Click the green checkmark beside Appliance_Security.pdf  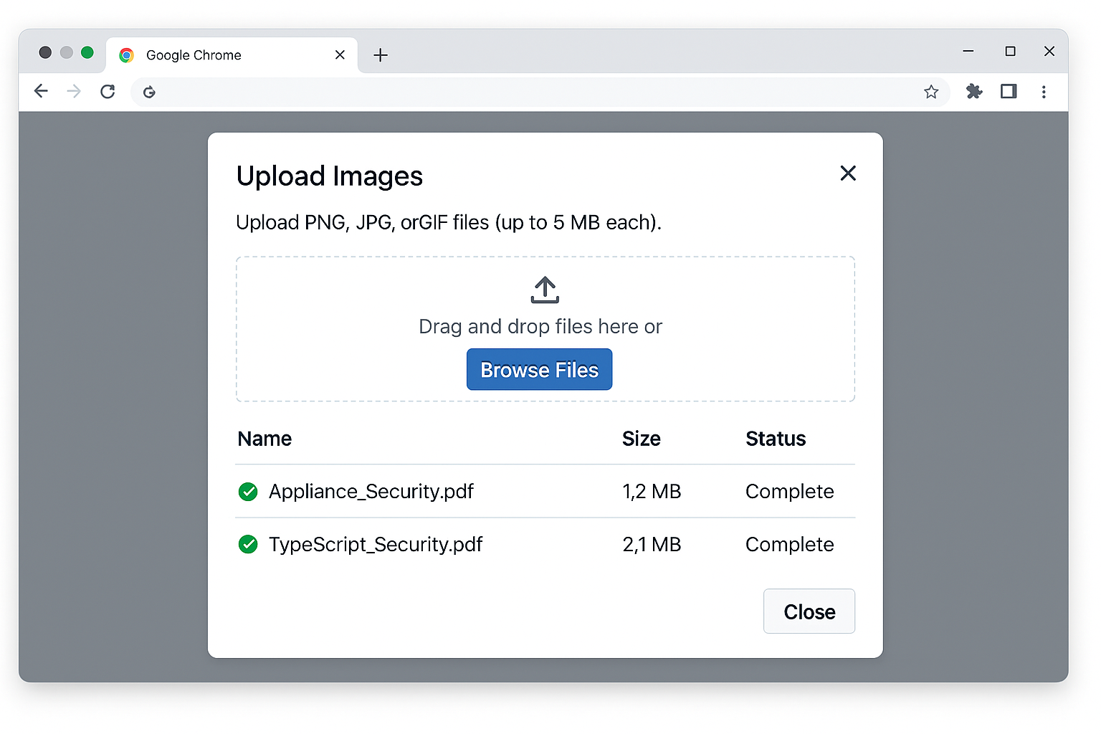click(248, 492)
